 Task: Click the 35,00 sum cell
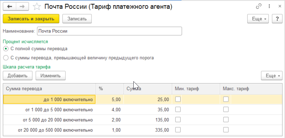[x=148, y=109]
